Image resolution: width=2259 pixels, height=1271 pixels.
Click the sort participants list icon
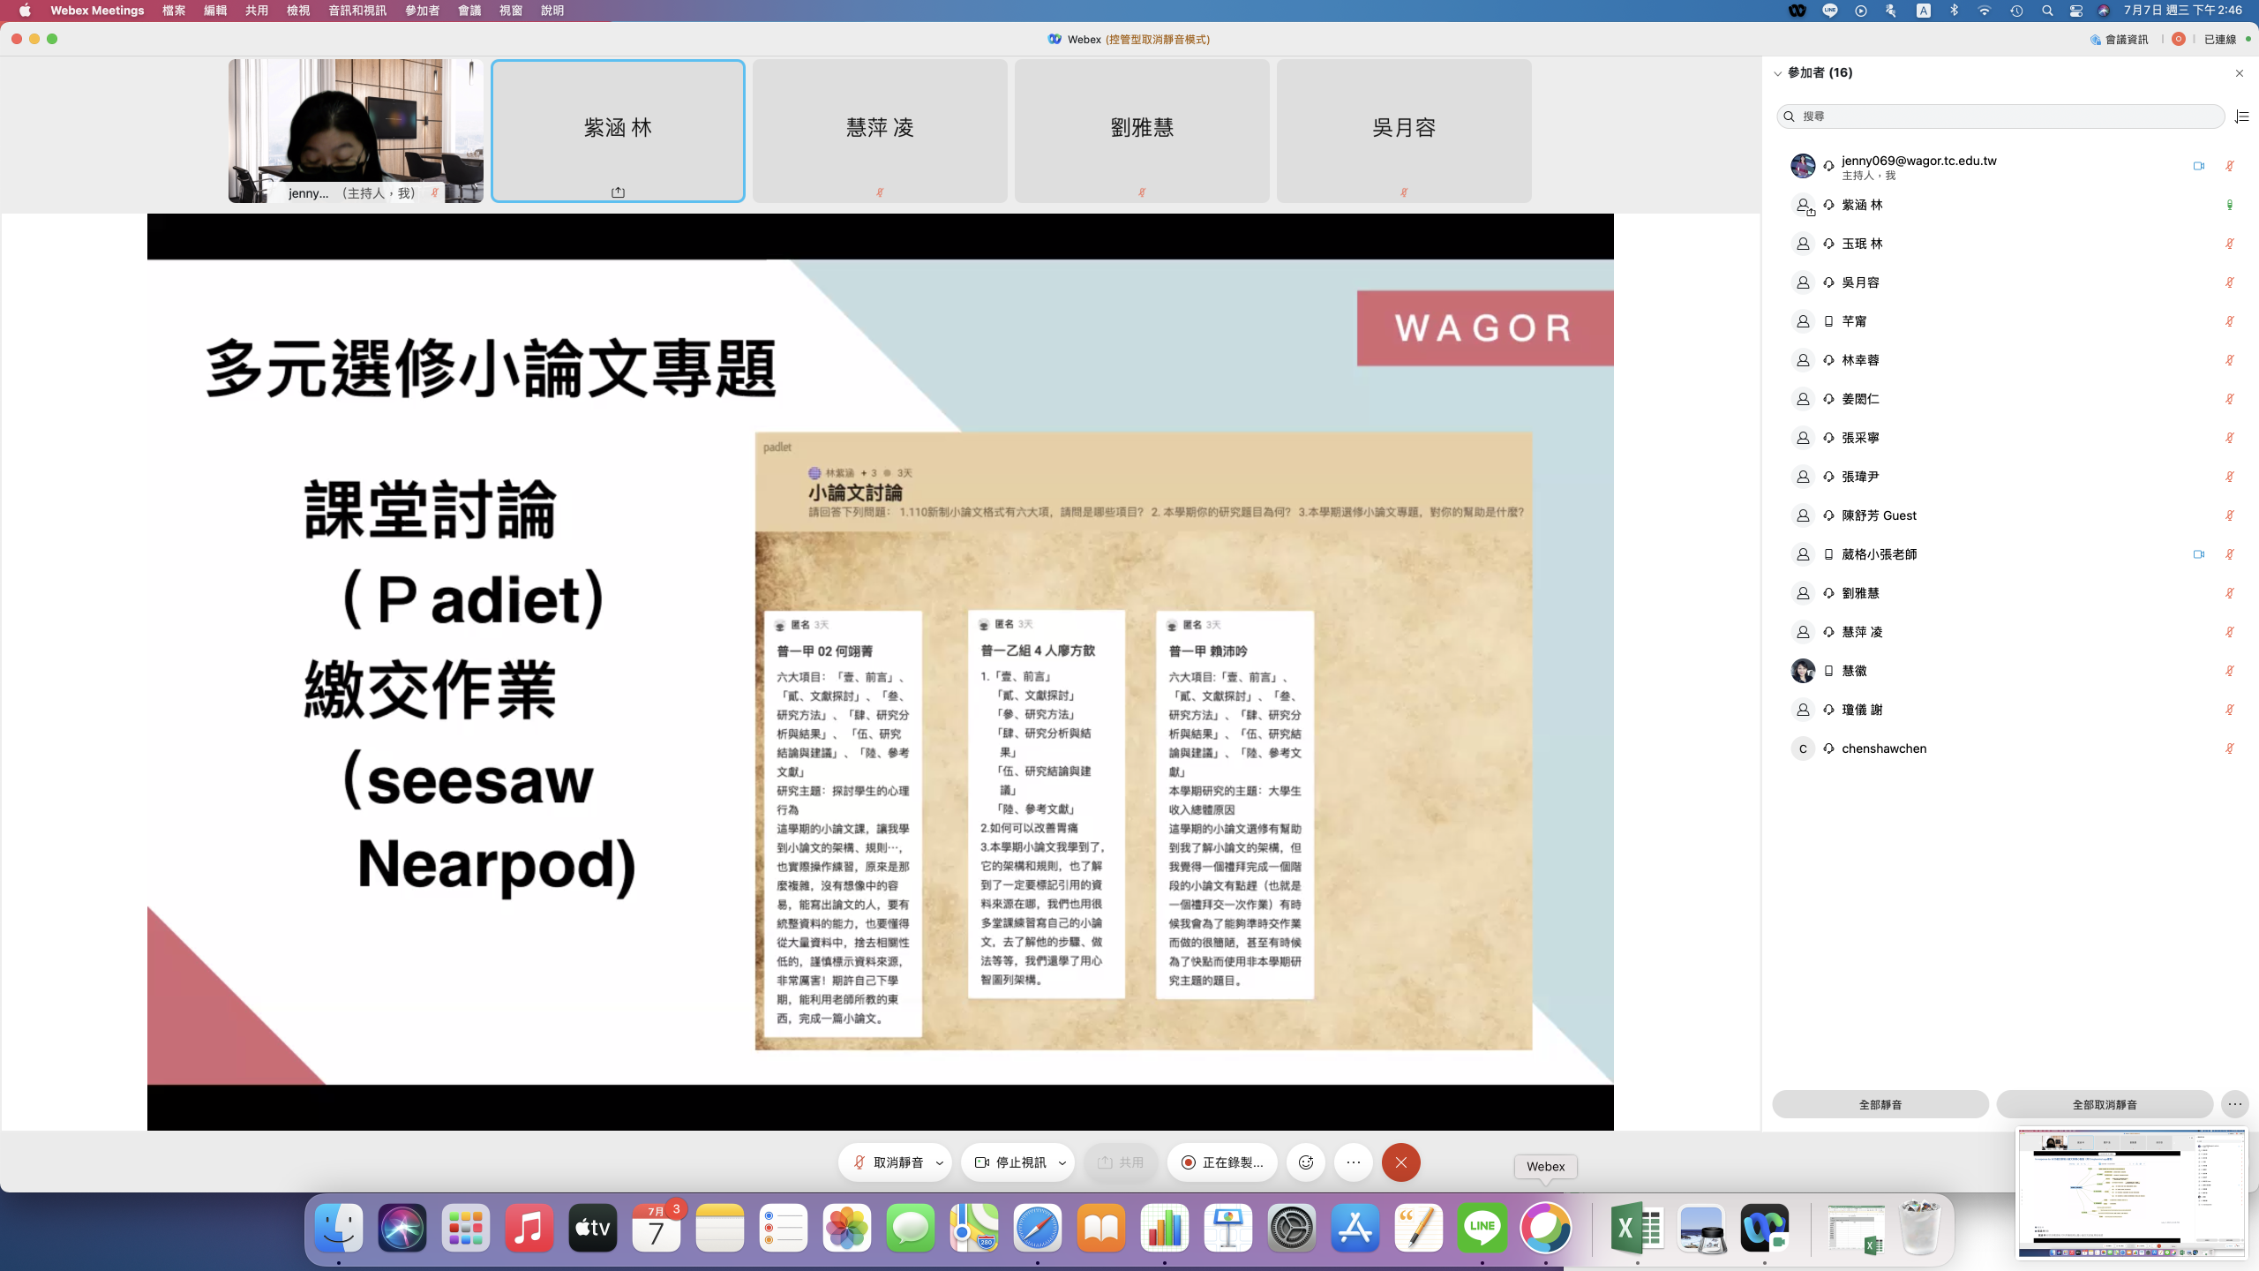pos(2241,117)
